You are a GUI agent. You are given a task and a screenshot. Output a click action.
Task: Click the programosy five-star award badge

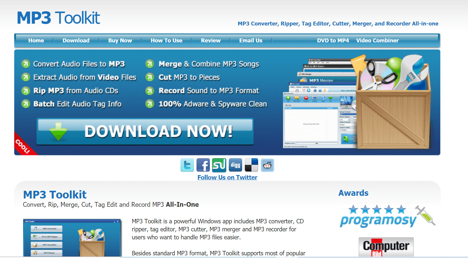(x=387, y=216)
